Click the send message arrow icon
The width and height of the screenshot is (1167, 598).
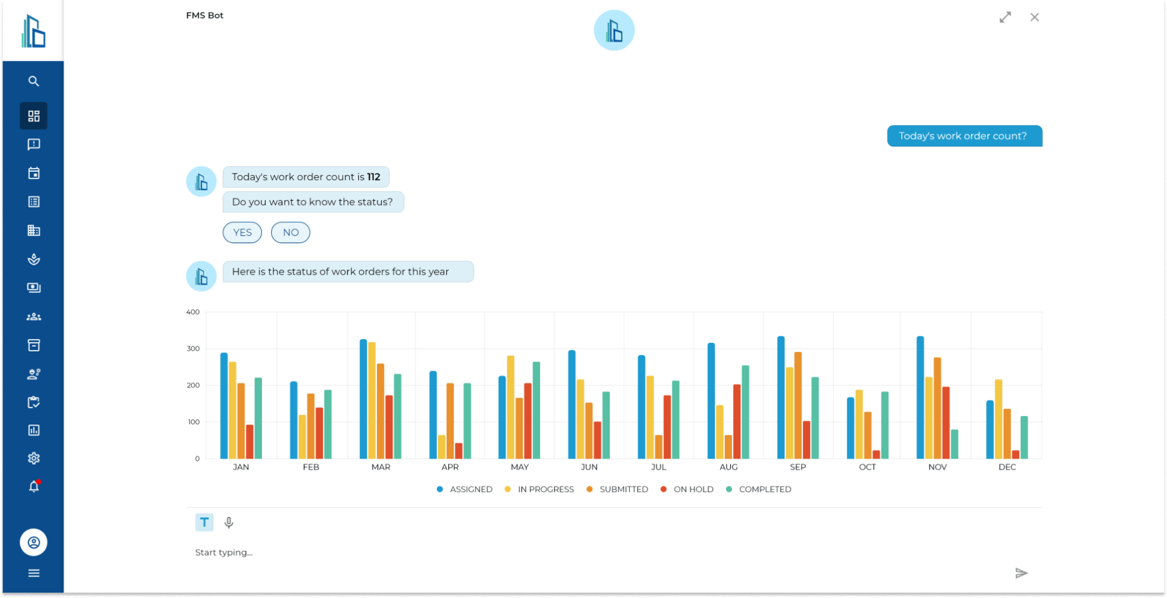pos(1021,573)
